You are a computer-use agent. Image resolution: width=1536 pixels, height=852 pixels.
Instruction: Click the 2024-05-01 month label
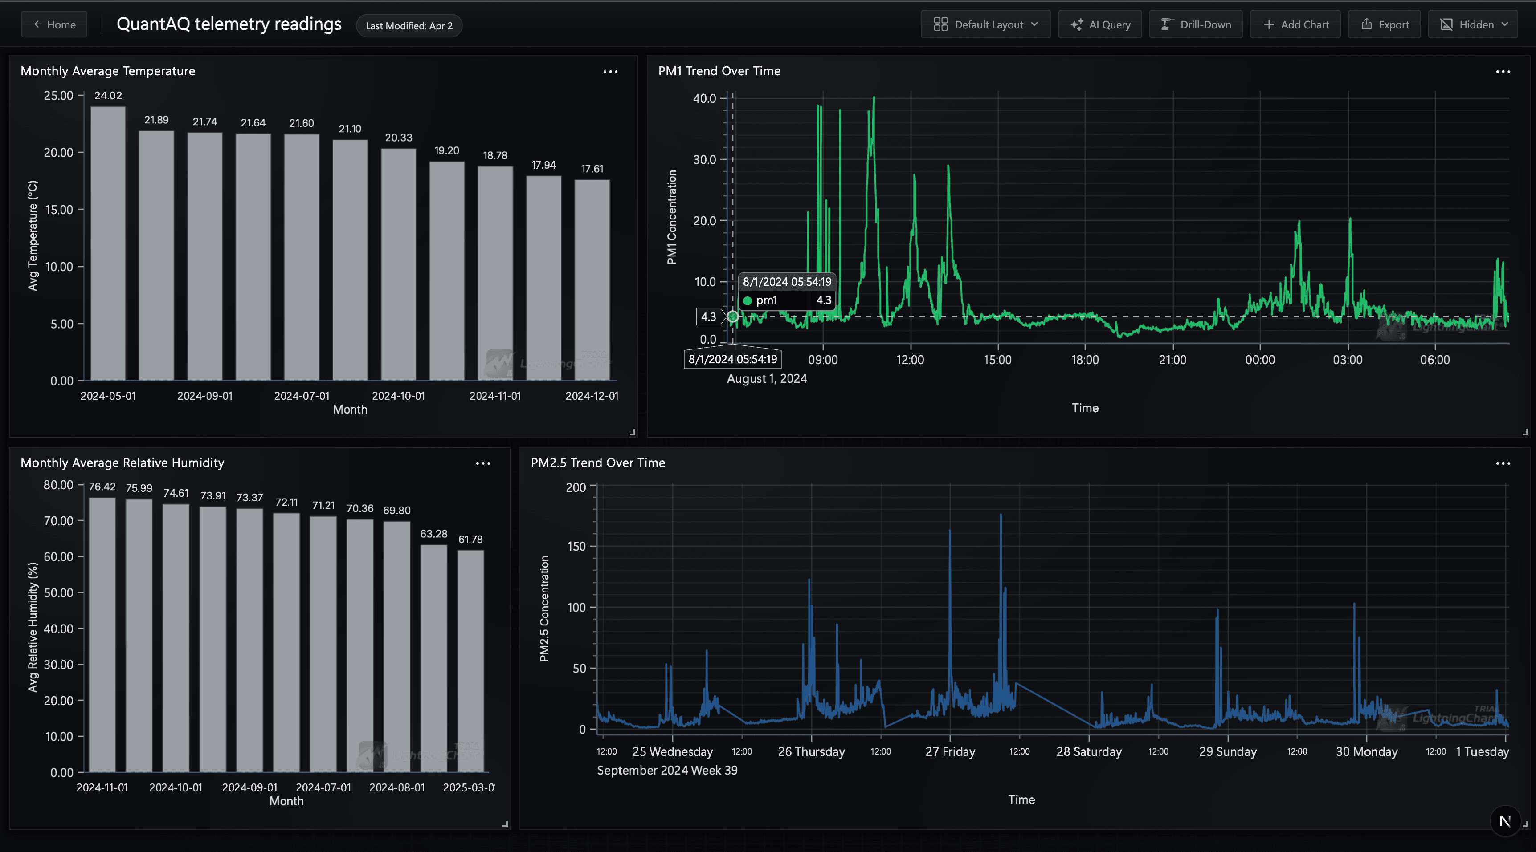(108, 396)
